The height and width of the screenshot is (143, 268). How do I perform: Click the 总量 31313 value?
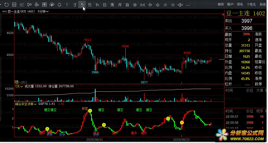[245, 45]
